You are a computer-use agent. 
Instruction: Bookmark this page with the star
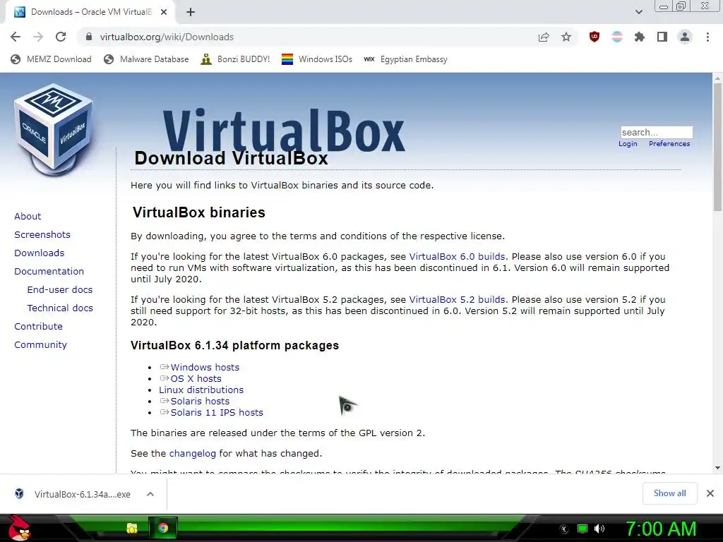(x=566, y=37)
